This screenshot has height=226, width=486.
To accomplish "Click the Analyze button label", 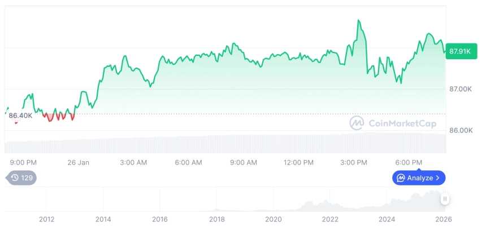I will pyautogui.click(x=419, y=178).
